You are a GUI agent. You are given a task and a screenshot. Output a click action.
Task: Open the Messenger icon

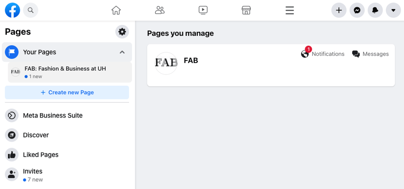tap(357, 10)
